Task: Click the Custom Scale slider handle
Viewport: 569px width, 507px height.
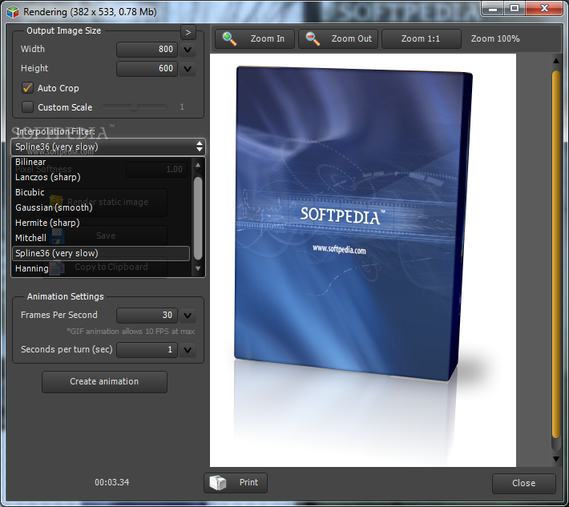Action: pyautogui.click(x=134, y=107)
